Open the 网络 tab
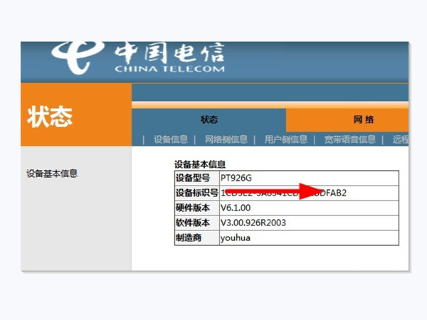This screenshot has height=320, width=427. coord(363,119)
